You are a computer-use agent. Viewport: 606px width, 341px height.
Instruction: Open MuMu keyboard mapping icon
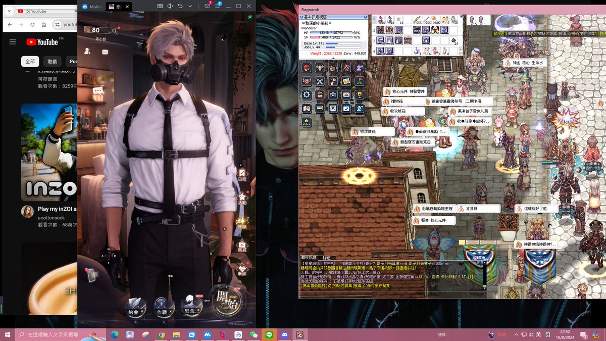tap(160, 6)
